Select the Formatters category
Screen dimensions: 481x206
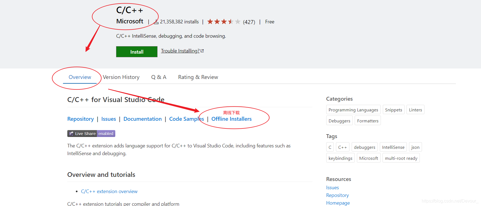coord(368,121)
